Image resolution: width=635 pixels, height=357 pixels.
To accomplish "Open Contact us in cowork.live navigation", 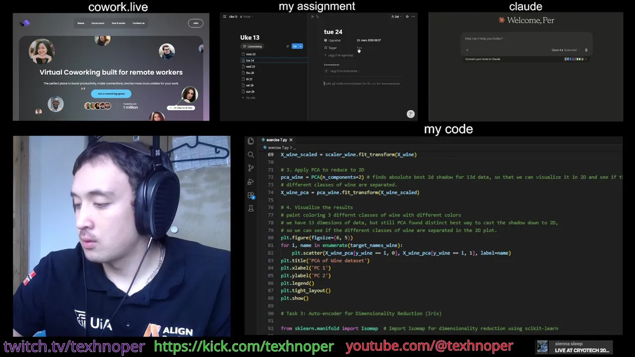I will (x=139, y=23).
